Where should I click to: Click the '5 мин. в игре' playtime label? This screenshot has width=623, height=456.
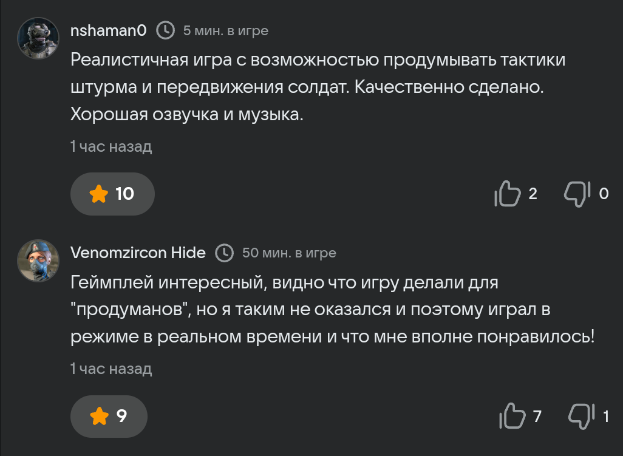click(x=225, y=30)
